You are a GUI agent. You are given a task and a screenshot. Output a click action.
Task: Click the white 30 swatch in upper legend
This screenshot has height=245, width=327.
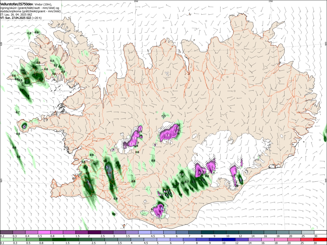click(x=320, y=232)
